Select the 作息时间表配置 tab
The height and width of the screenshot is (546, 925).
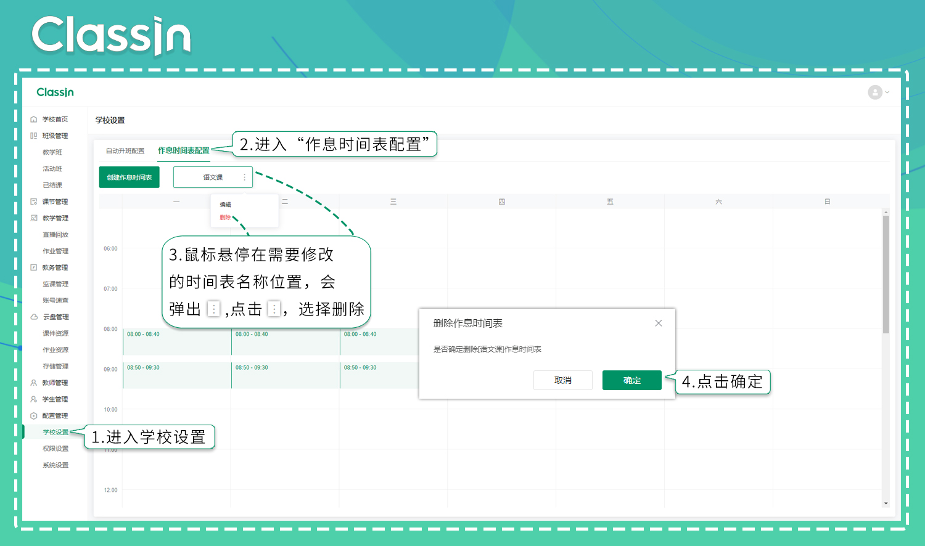184,150
